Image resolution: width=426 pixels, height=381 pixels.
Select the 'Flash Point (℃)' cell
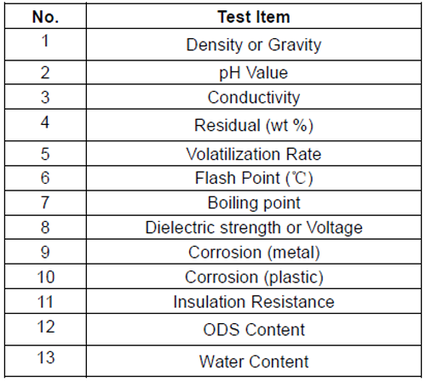tap(254, 178)
